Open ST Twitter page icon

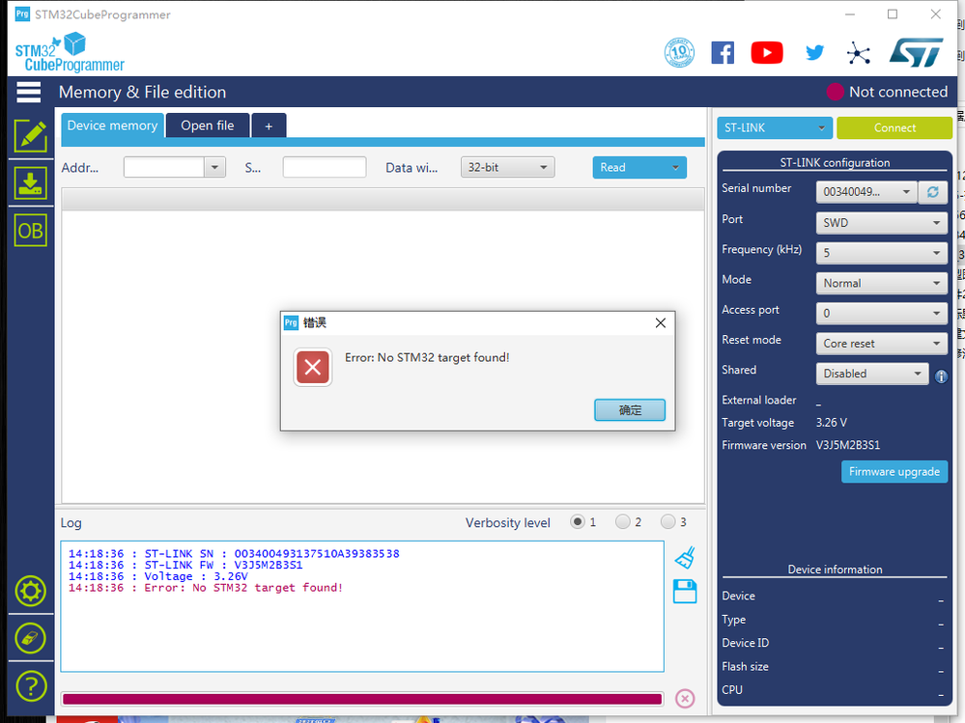pyautogui.click(x=815, y=53)
